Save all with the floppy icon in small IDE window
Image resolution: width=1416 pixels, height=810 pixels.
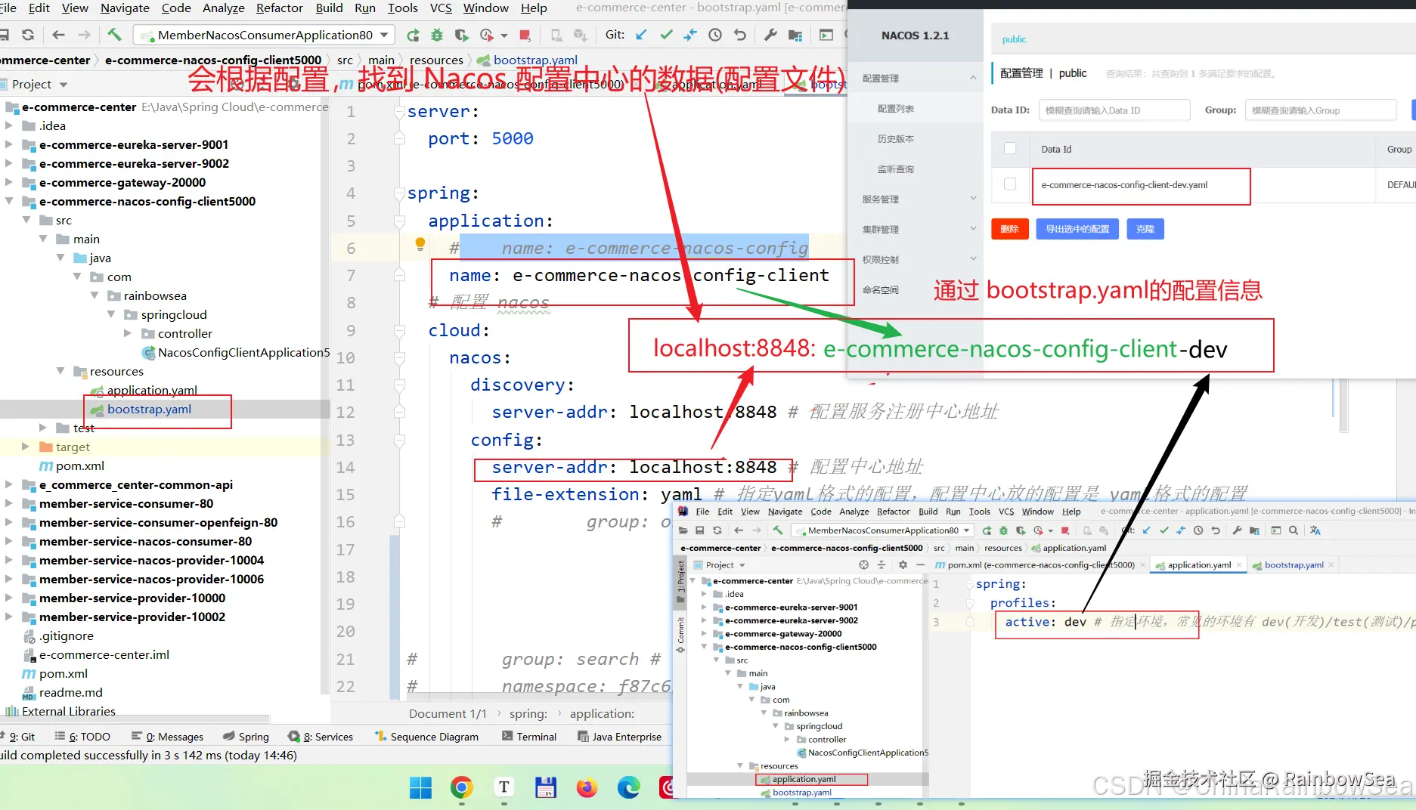pos(700,530)
